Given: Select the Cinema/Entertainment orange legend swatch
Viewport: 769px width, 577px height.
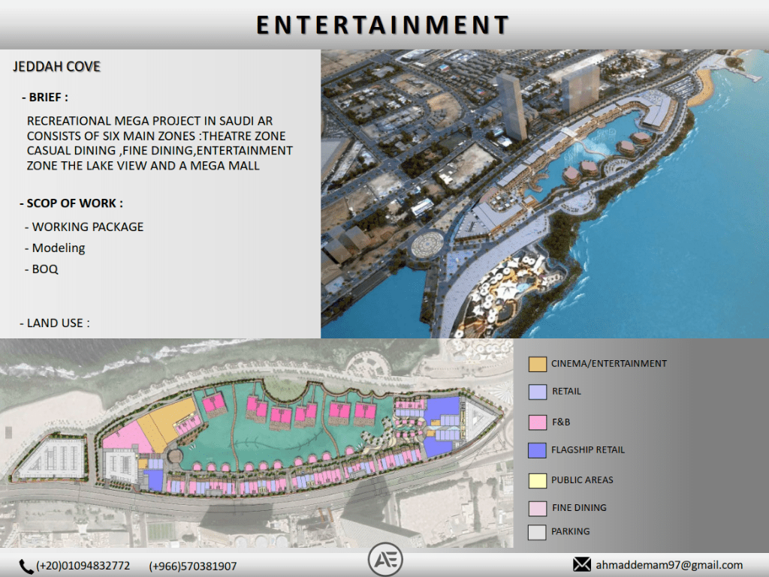Looking at the screenshot, I should point(537,364).
